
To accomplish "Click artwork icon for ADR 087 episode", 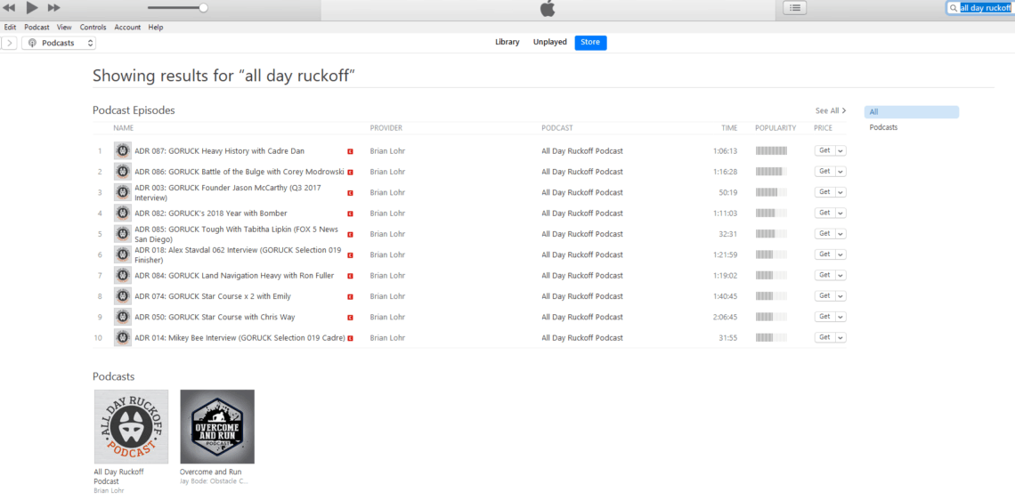I will 122,150.
